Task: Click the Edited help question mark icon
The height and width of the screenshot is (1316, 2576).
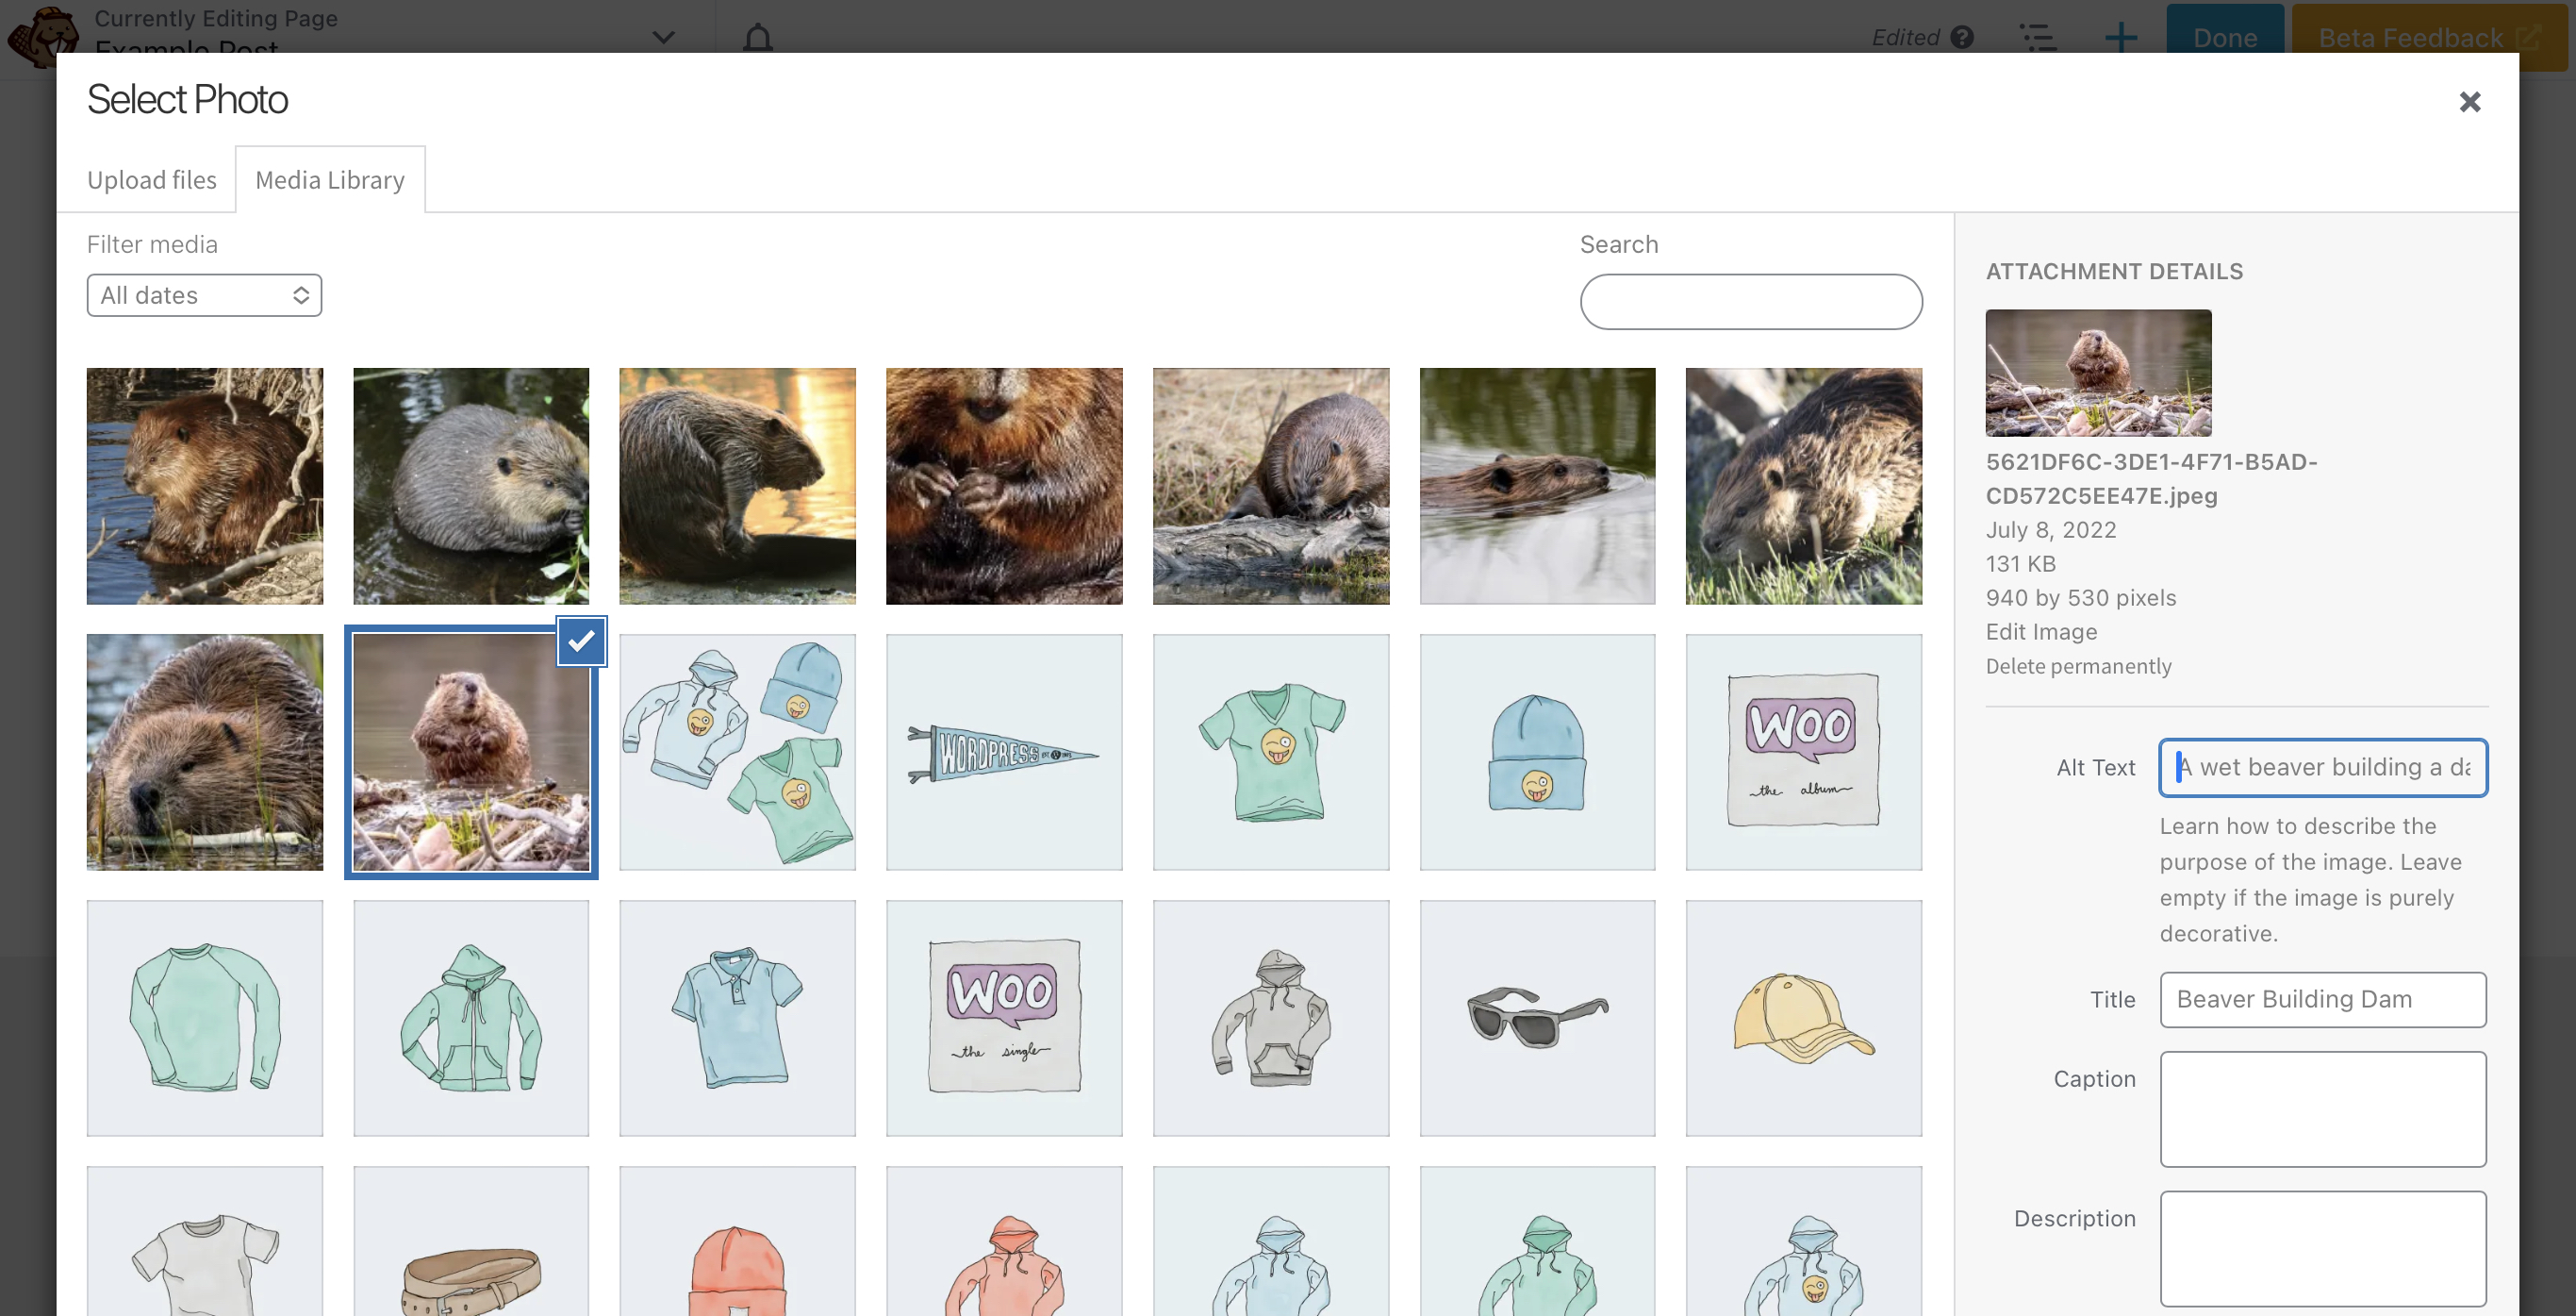Action: coord(1962,38)
